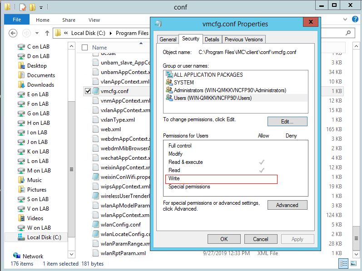This screenshot has height=271, width=362.
Task: Select Videos in navigation pane
Action: click(35, 218)
